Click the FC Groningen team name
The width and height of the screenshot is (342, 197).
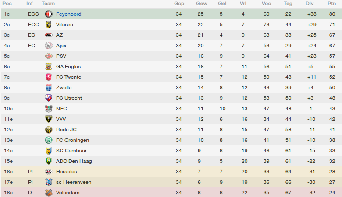point(72,140)
